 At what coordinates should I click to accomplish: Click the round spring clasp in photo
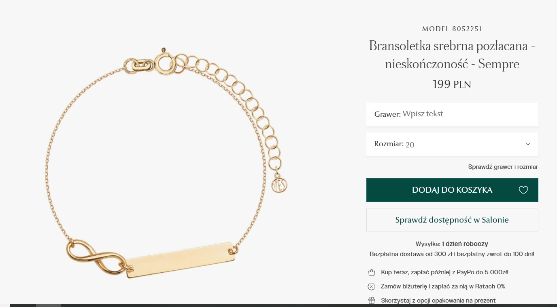click(165, 63)
